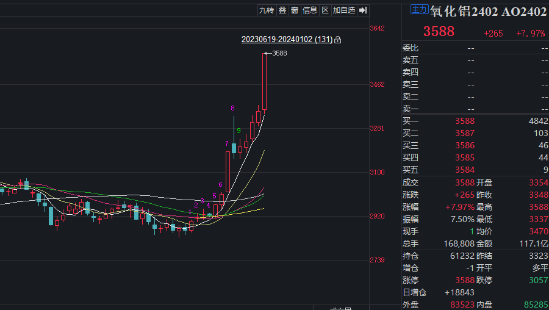Click the 卖一 ask row label
The height and width of the screenshot is (310, 549).
[411, 109]
